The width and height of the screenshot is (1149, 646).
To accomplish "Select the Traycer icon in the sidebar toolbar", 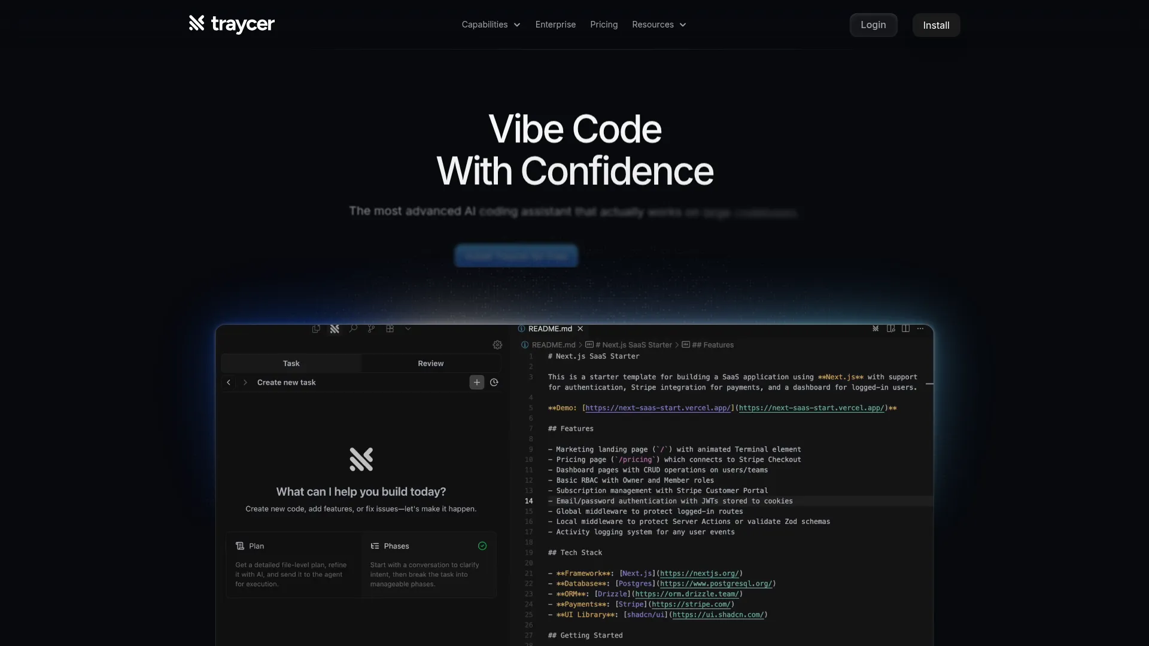I will coord(335,328).
